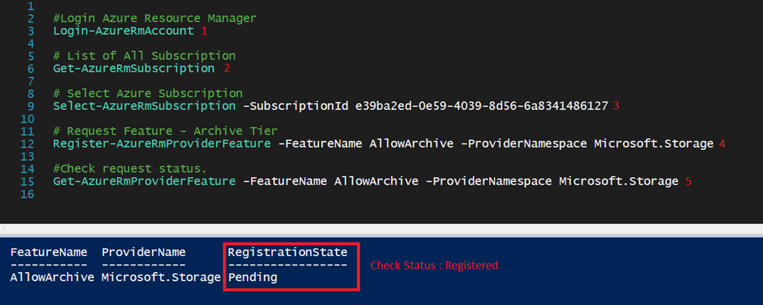Click the '#Check request status.' comment
The image size is (763, 305).
pos(131,169)
